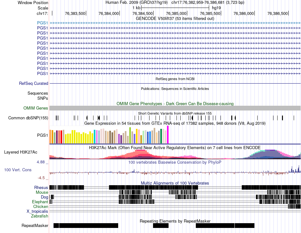Click the 100 Vert. Cons label
The height and width of the screenshot is (233, 301).
point(18,170)
